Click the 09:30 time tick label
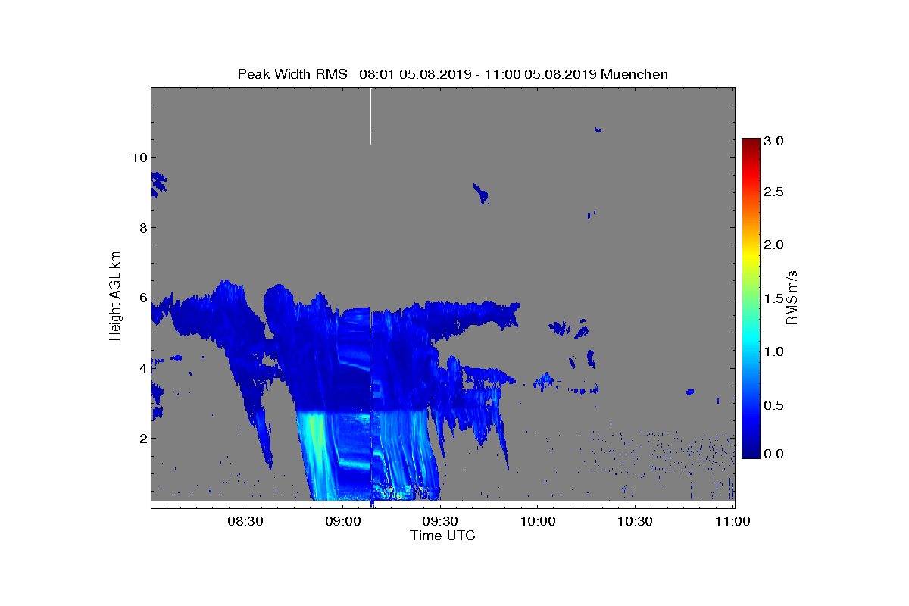Image resolution: width=909 pixels, height=606 pixels. point(440,521)
